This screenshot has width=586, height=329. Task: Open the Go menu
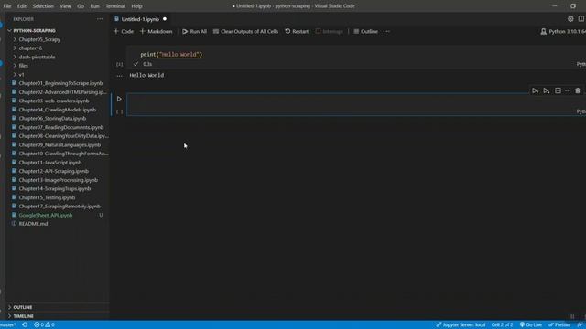pos(81,6)
